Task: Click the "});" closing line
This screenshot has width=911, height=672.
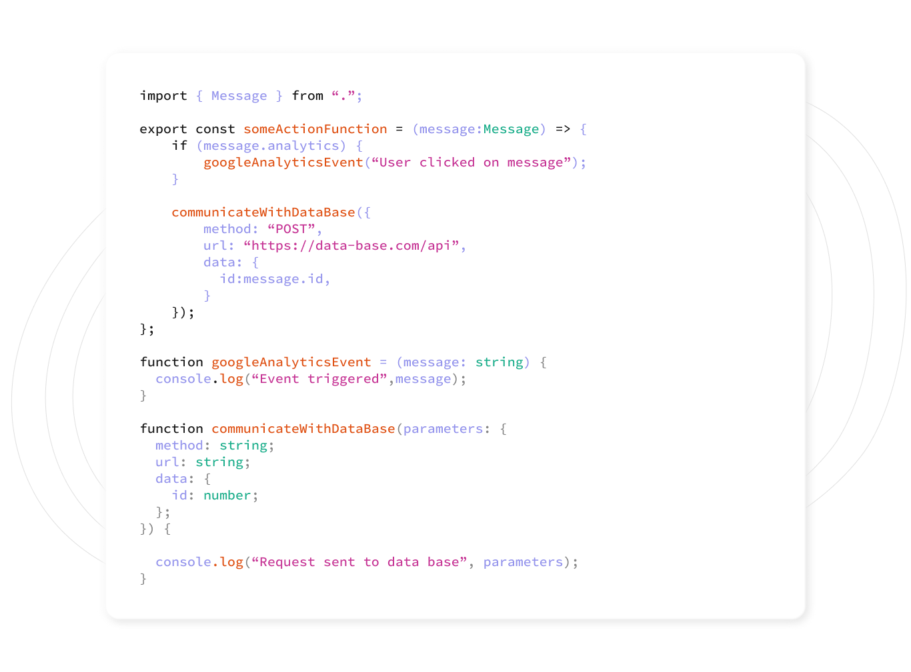Action: (183, 312)
